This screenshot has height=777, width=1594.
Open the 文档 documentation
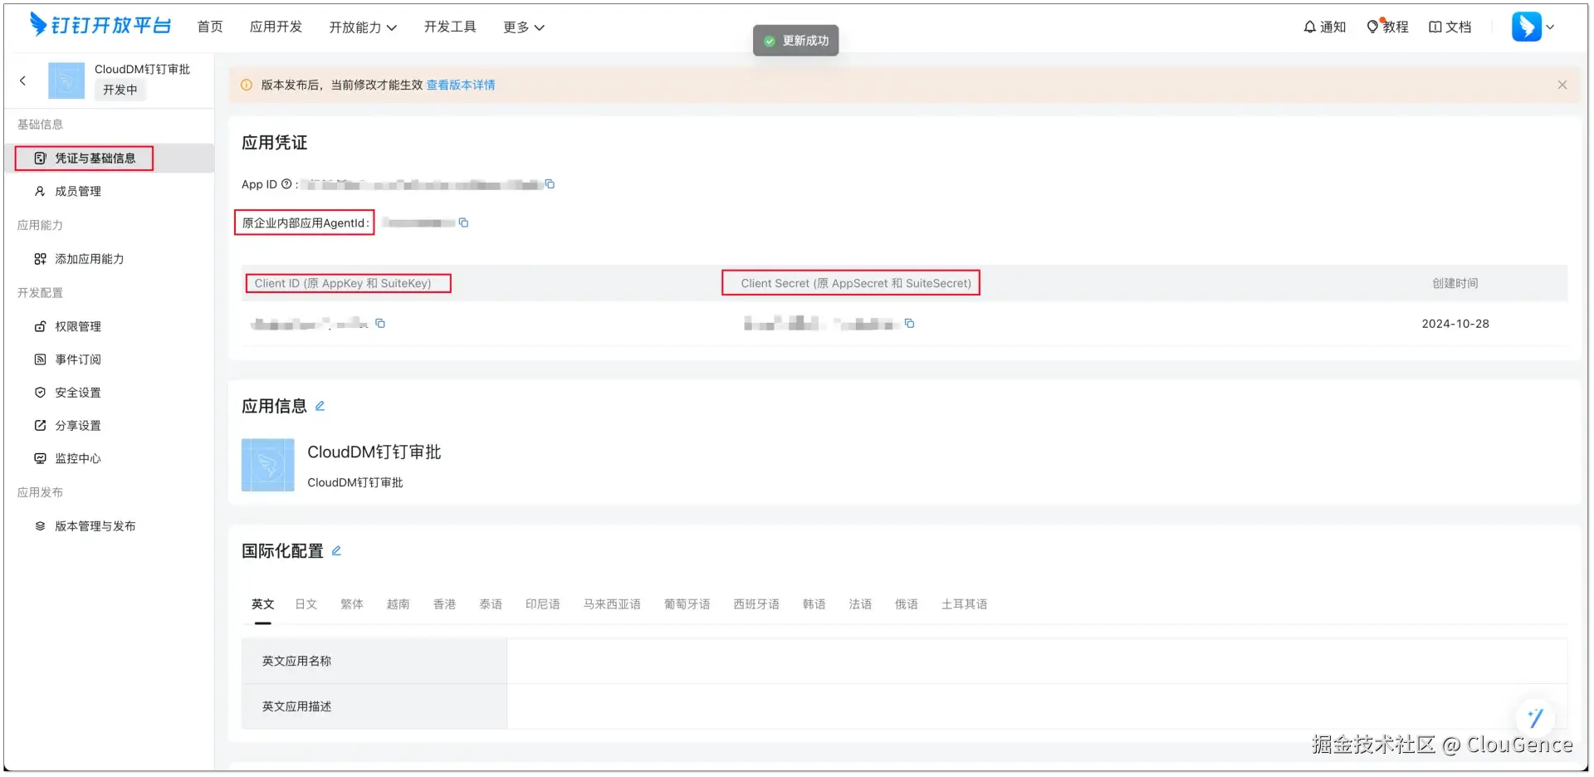click(x=1450, y=27)
